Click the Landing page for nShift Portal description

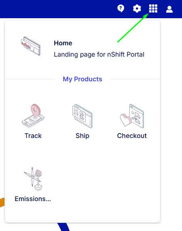99,55
